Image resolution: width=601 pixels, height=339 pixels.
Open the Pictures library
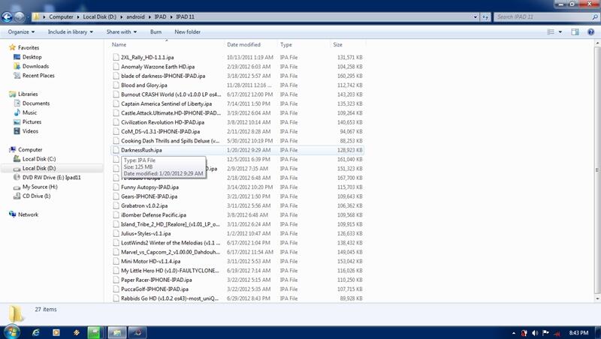(x=32, y=121)
